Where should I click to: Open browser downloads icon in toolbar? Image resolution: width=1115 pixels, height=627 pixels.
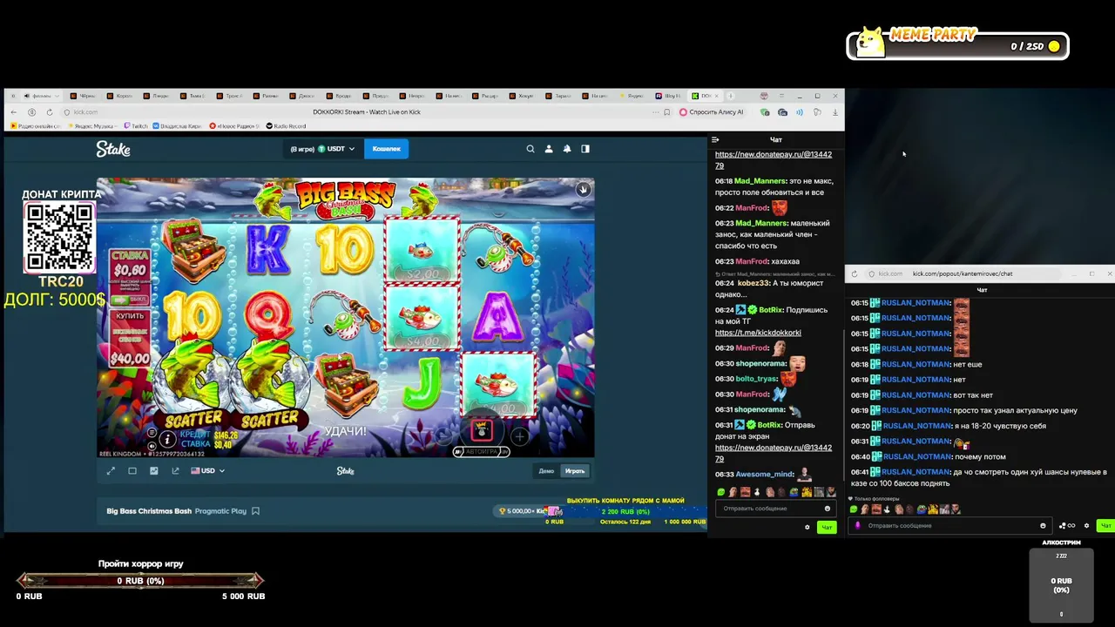[x=835, y=112]
